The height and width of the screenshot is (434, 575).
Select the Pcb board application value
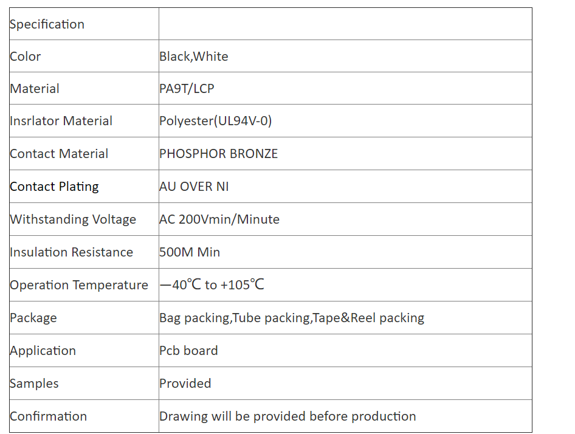(188, 351)
